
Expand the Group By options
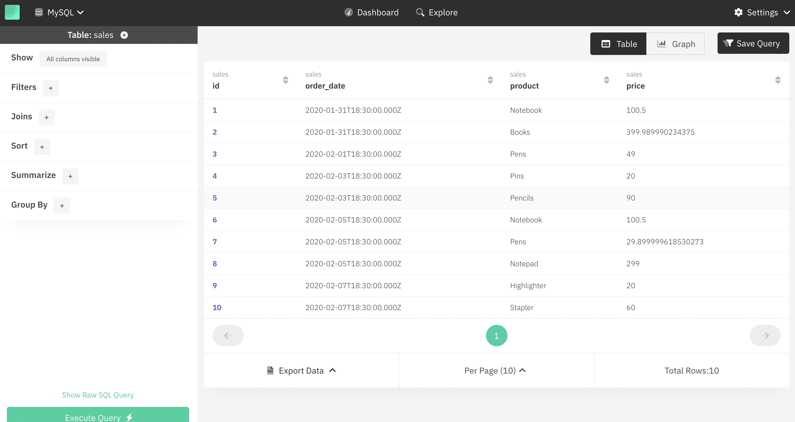(x=62, y=206)
